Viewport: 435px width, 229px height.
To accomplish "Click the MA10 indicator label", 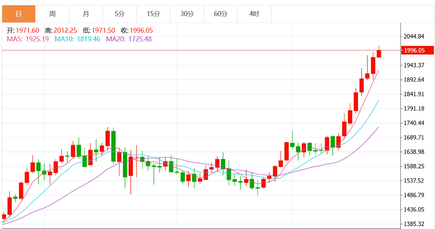I will (77, 39).
